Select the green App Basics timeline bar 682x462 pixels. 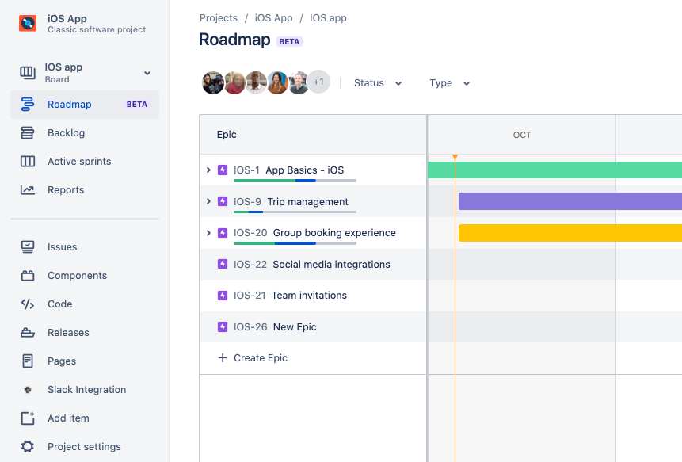tap(554, 170)
